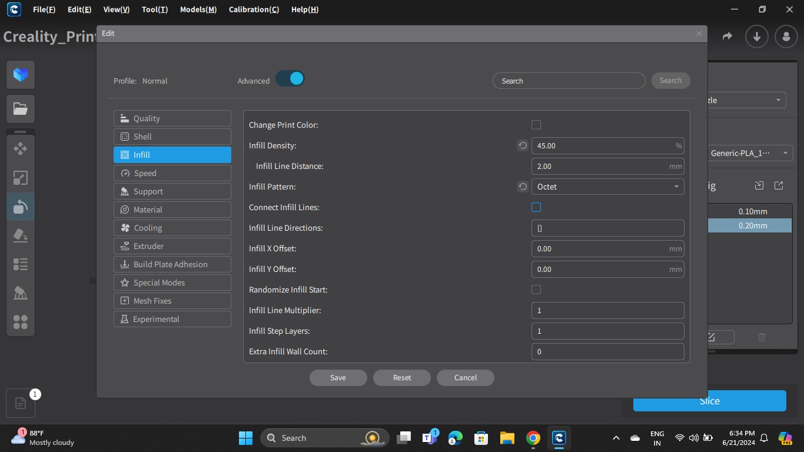Click the export profile icon in right panel
The image size is (804, 452).
(x=779, y=186)
